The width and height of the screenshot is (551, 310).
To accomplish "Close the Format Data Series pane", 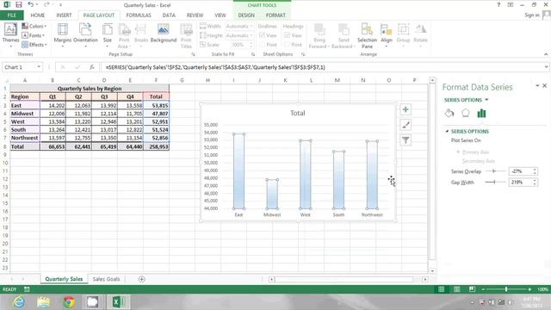I will (545, 86).
